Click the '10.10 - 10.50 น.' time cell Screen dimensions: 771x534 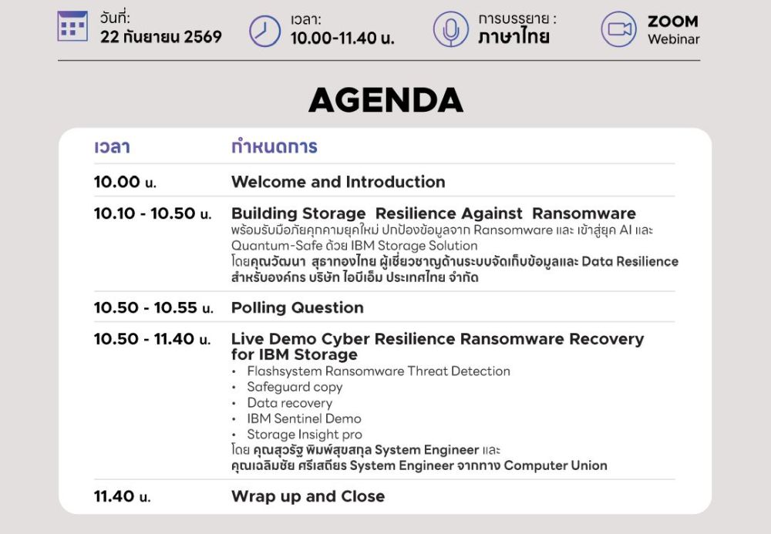tap(153, 213)
